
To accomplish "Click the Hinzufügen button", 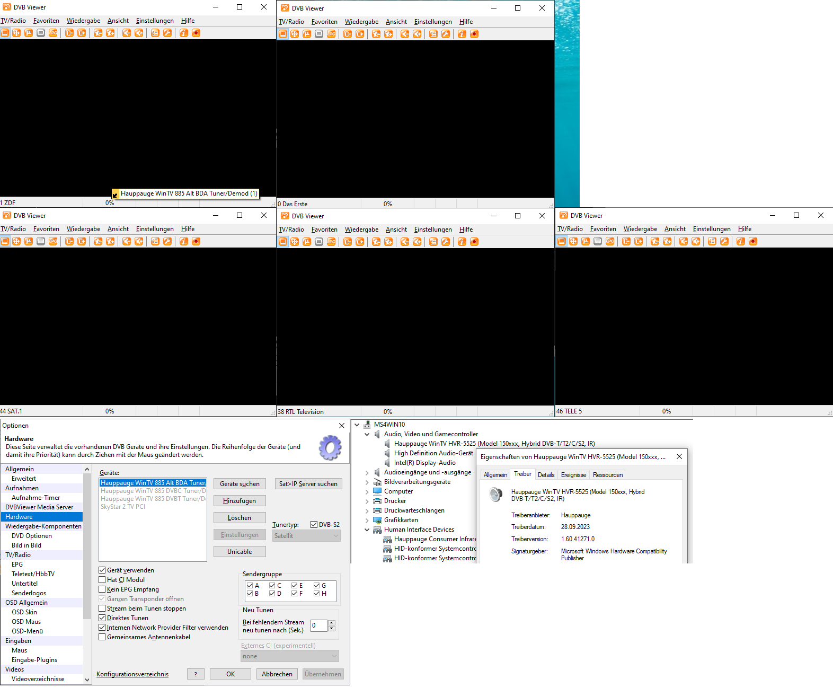I will point(240,501).
